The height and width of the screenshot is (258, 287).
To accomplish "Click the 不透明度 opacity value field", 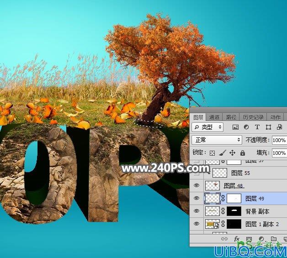I will click(x=279, y=140).
